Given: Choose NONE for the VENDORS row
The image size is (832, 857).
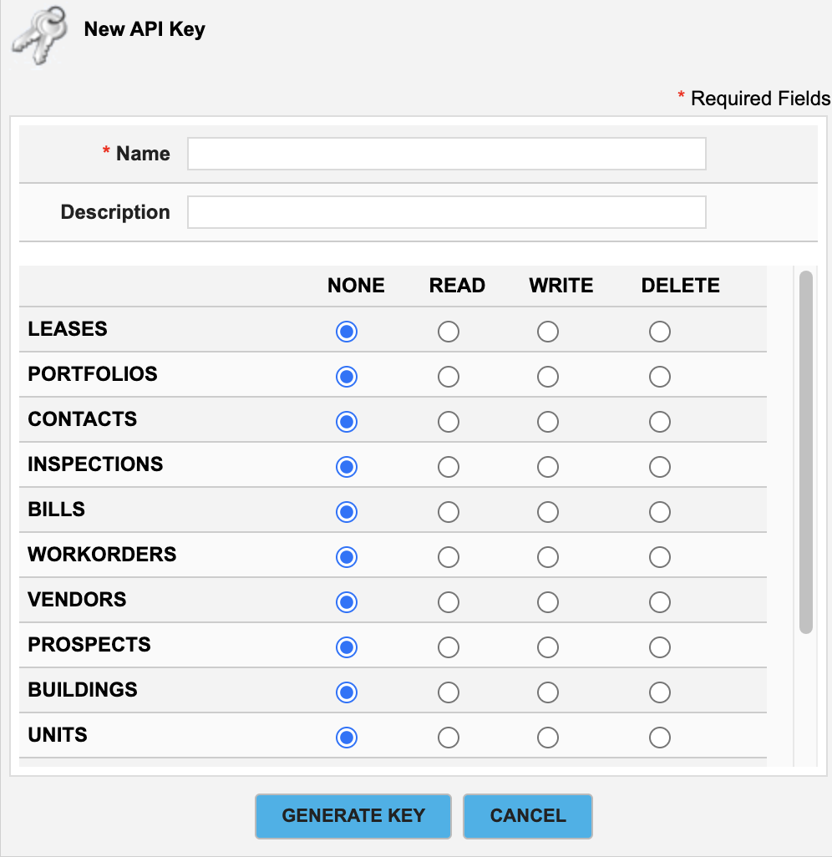Looking at the screenshot, I should [347, 602].
